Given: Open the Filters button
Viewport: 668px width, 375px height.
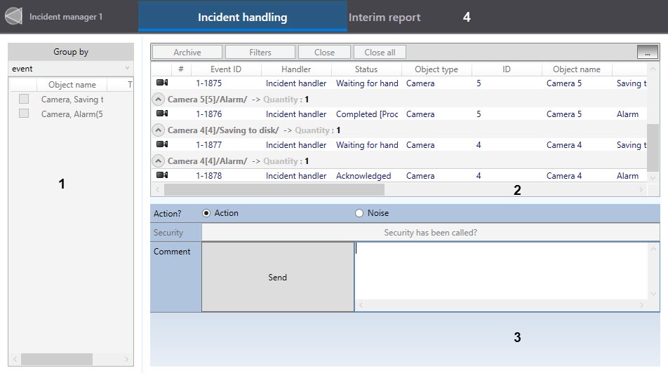Looking at the screenshot, I should click(260, 53).
